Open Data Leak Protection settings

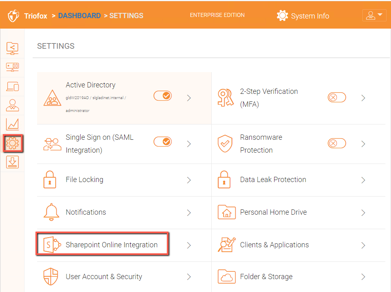coord(273,180)
